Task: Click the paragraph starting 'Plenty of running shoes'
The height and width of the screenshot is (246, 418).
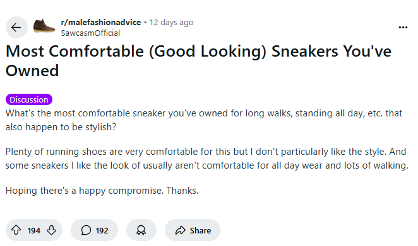Action: click(207, 159)
